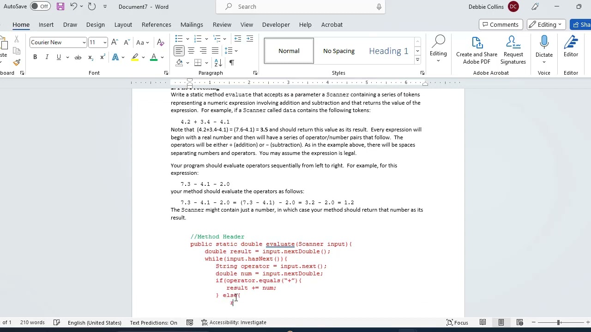Click Debbie Collins account avatar
The image size is (591, 332).
[513, 6]
